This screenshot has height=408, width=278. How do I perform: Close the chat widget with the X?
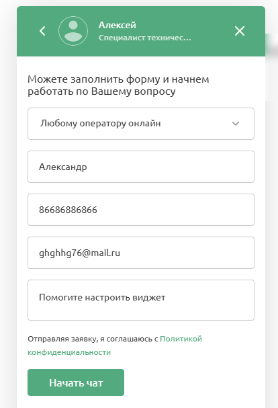click(x=240, y=31)
